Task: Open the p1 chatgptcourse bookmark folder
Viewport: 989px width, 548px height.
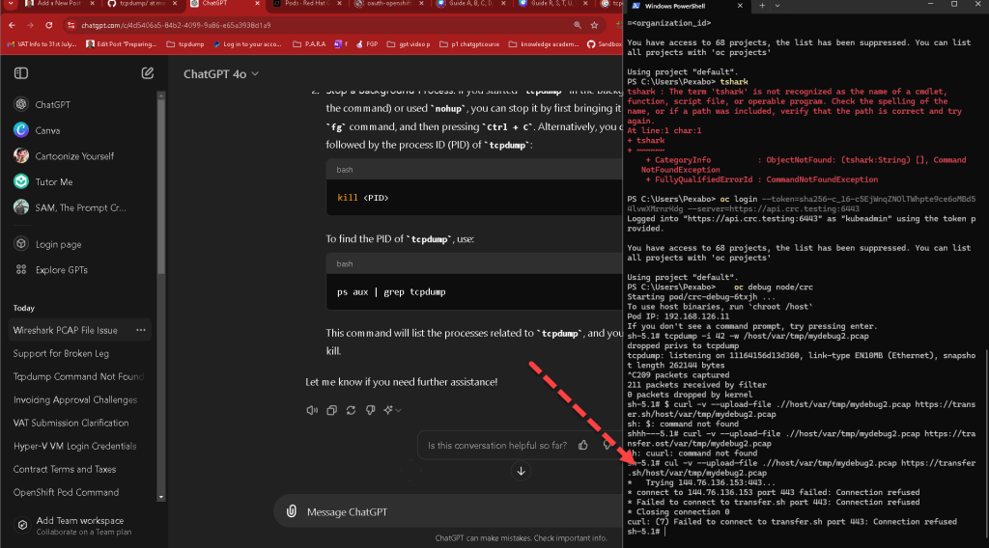Action: pos(468,44)
